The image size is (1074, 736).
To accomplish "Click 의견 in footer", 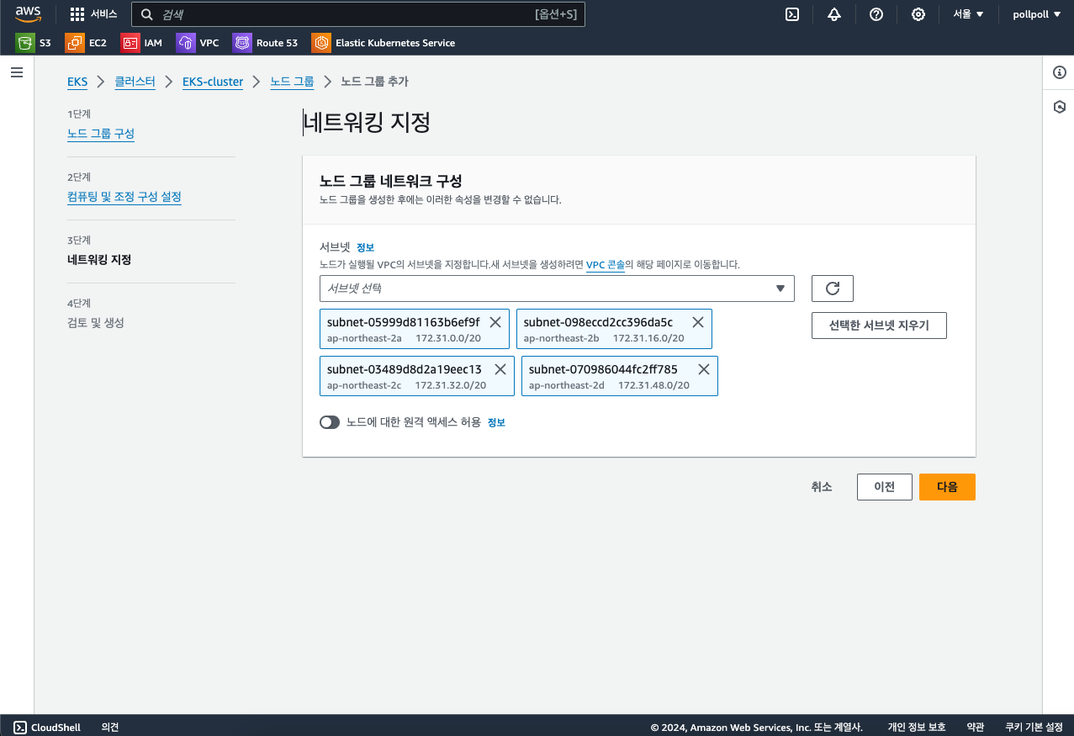I will pyautogui.click(x=110, y=728).
